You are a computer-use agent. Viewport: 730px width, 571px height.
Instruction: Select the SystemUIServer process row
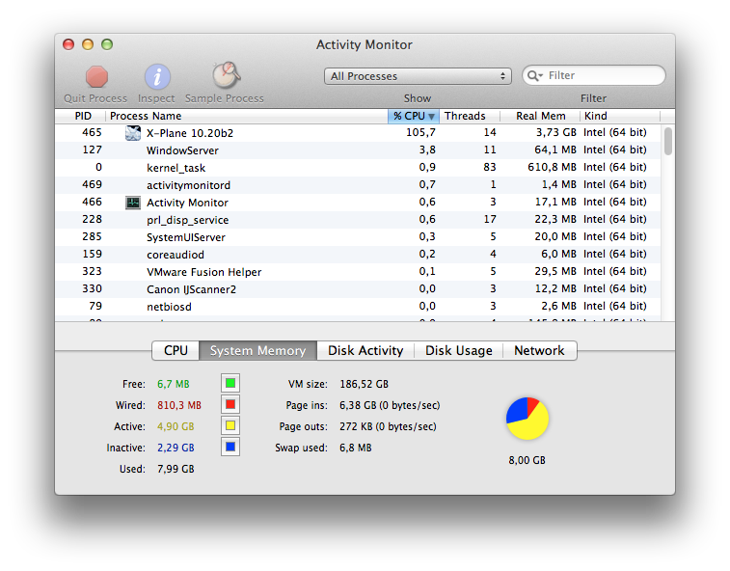(358, 237)
